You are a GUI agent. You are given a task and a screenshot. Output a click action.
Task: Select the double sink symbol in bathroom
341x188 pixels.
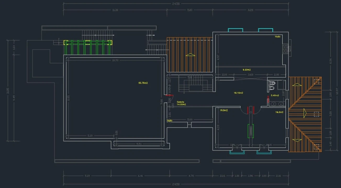pyautogui.click(x=277, y=104)
